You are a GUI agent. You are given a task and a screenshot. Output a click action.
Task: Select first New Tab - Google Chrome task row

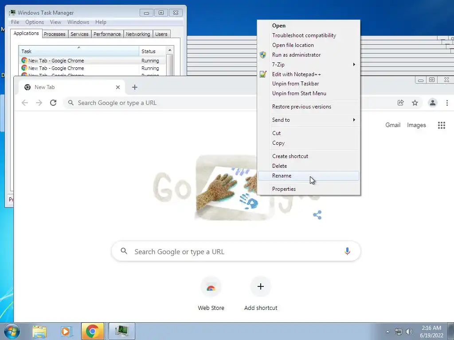coord(92,60)
